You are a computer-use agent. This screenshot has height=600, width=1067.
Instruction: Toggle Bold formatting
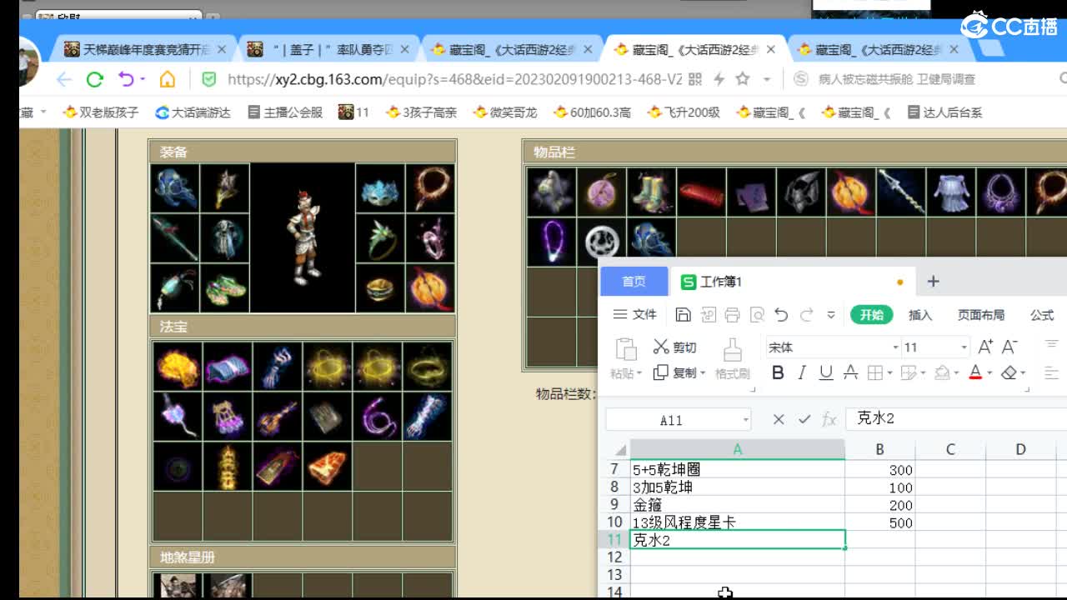click(778, 372)
